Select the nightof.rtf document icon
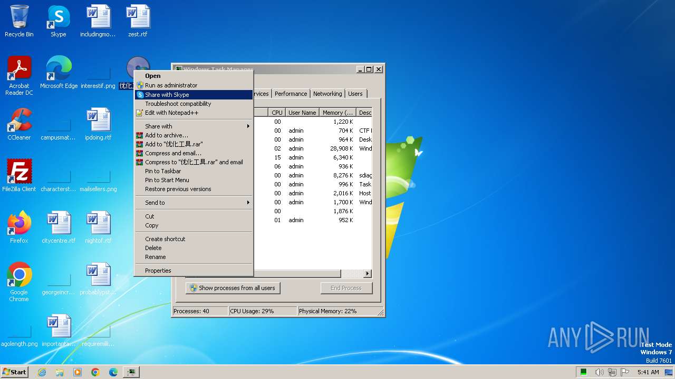 pos(98,227)
